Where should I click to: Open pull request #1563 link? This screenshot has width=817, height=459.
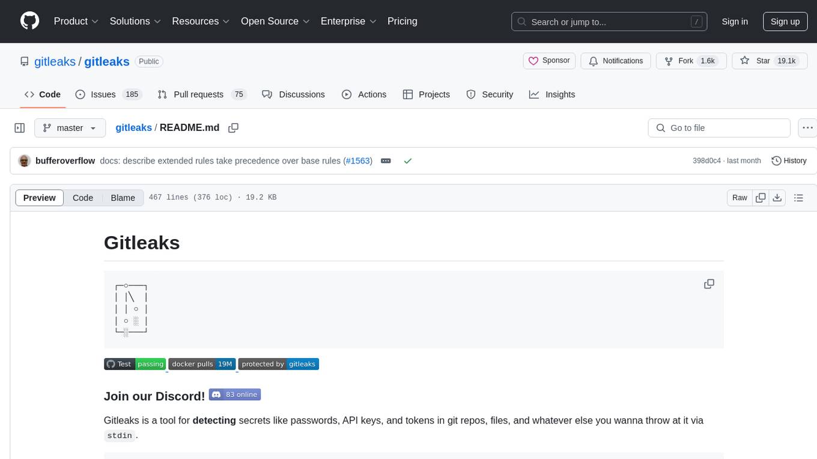[357, 161]
